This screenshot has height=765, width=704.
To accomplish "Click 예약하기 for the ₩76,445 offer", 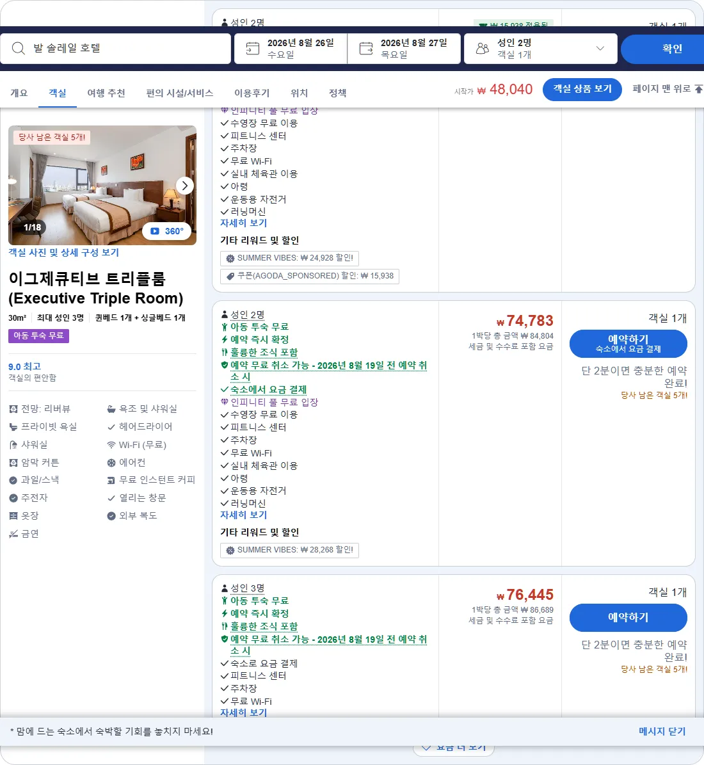I will pos(628,618).
